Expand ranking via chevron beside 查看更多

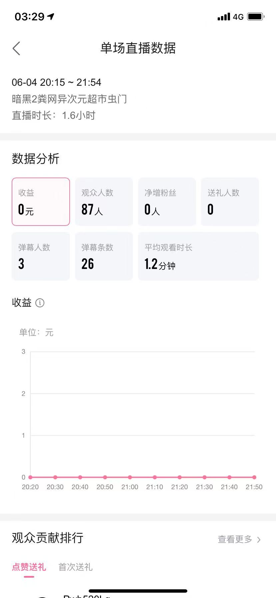[259, 540]
